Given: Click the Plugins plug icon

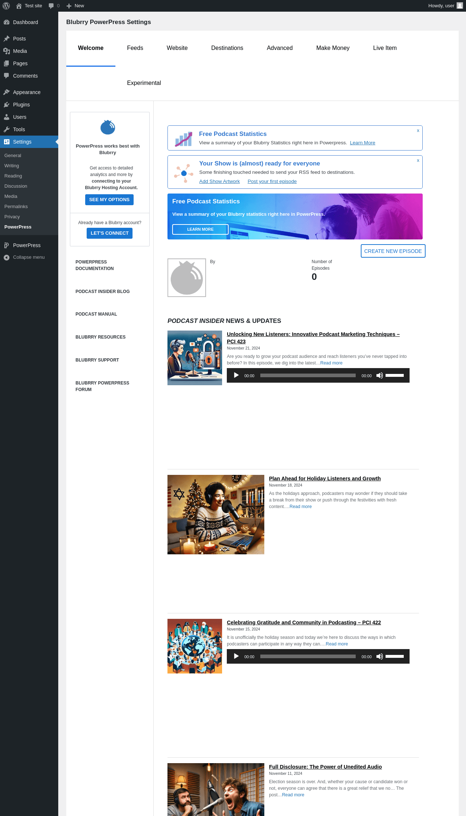Looking at the screenshot, I should (7, 105).
